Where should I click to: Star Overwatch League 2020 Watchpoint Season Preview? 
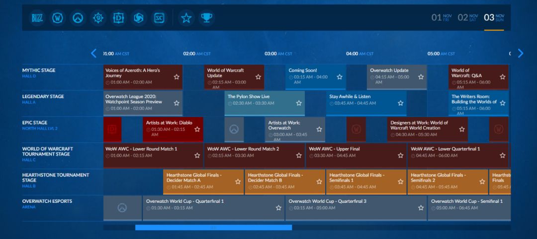coord(177,103)
